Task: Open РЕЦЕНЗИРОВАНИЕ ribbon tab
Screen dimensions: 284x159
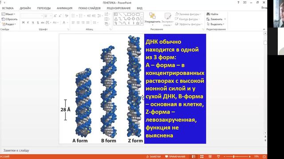Action: coord(118,8)
